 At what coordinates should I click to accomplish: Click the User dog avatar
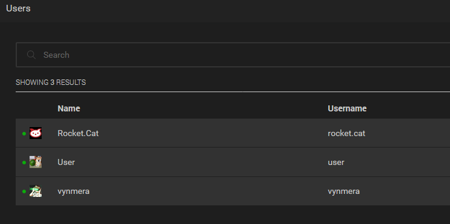point(36,162)
